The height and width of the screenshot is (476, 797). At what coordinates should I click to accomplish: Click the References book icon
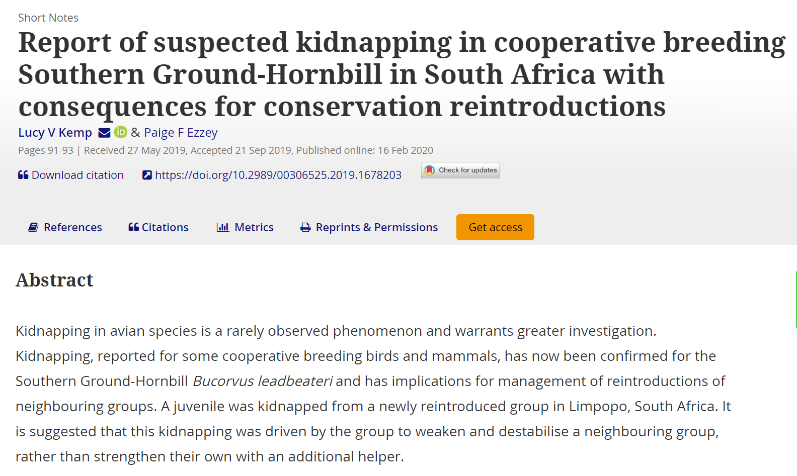33,227
